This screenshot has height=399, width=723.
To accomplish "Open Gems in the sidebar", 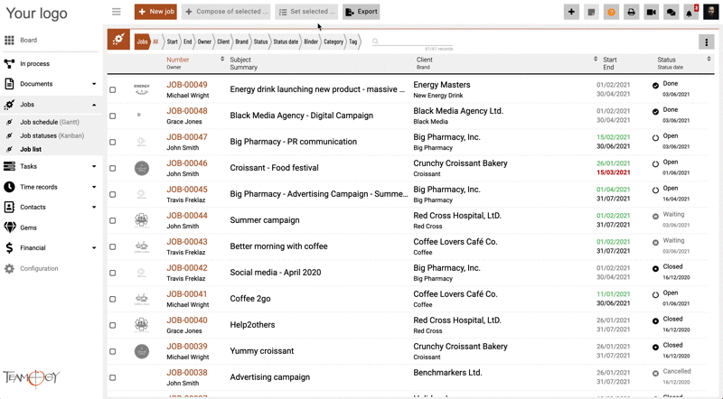I will (28, 227).
